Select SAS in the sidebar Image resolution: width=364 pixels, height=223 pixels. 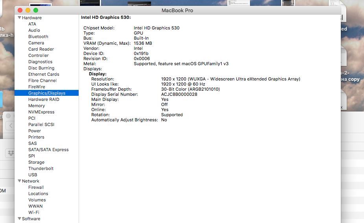click(33, 143)
